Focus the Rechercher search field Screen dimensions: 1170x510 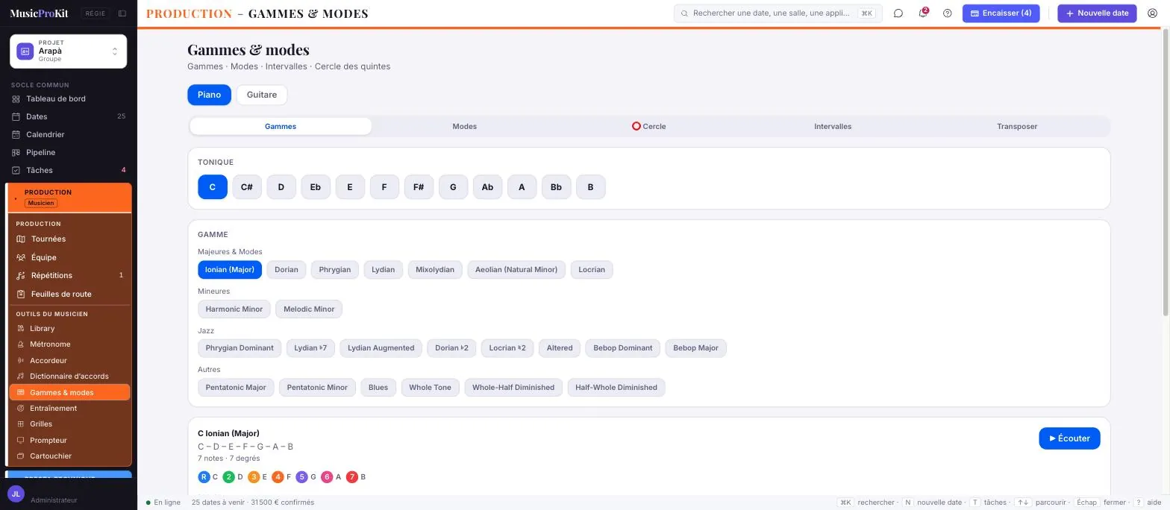point(778,13)
